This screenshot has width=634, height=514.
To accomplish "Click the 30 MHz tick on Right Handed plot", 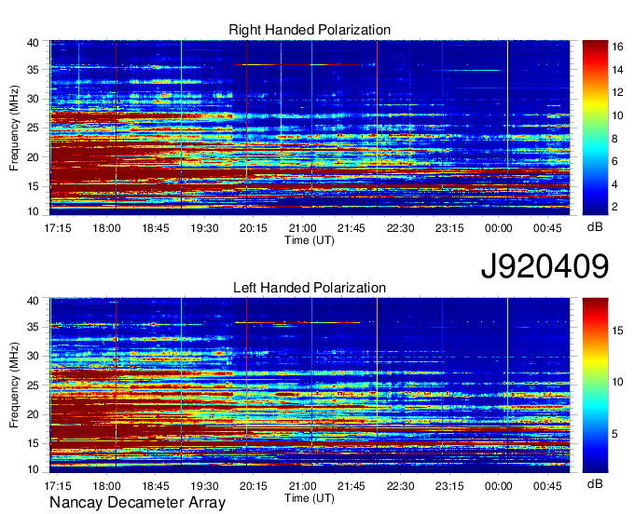I will [33, 99].
